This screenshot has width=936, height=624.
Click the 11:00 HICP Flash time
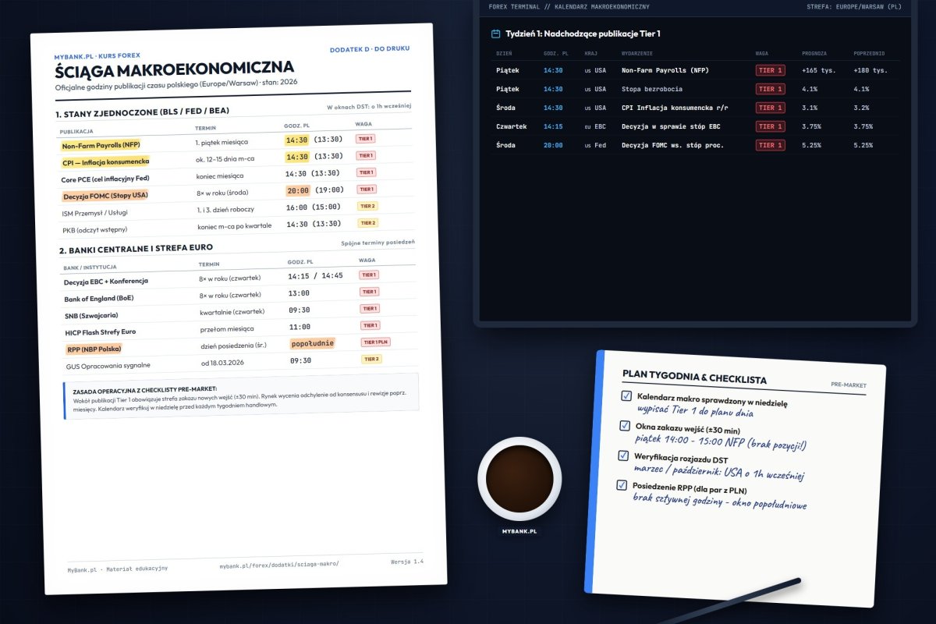(x=300, y=327)
